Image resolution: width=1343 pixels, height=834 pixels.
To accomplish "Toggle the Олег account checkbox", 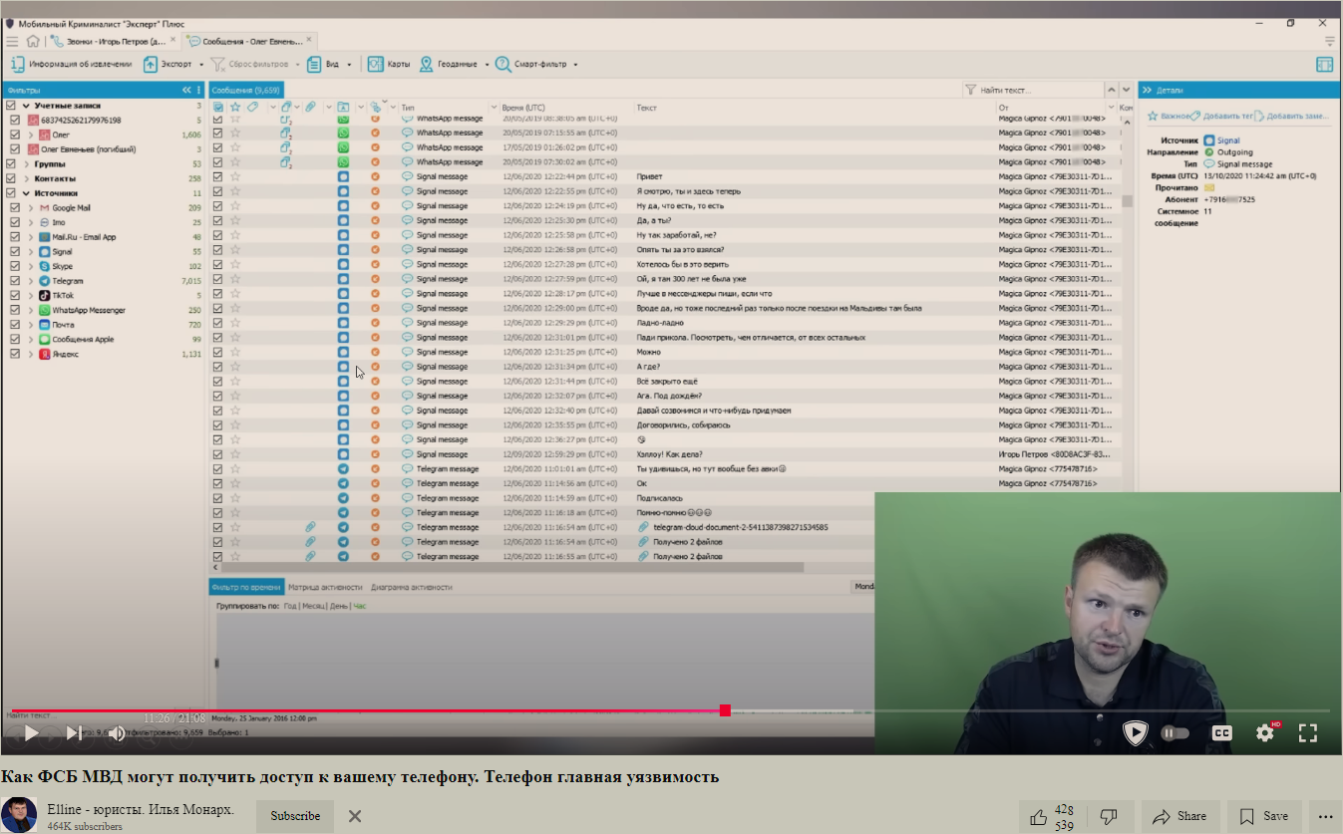I will [x=15, y=135].
